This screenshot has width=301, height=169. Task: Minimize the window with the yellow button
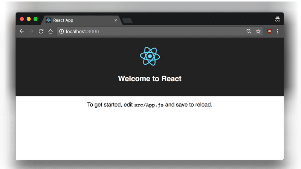pyautogui.click(x=29, y=19)
